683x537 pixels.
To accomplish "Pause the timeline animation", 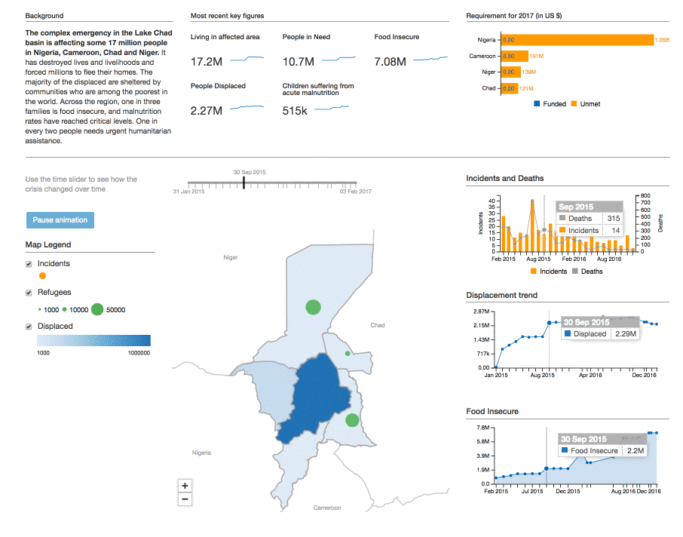I will [x=60, y=220].
